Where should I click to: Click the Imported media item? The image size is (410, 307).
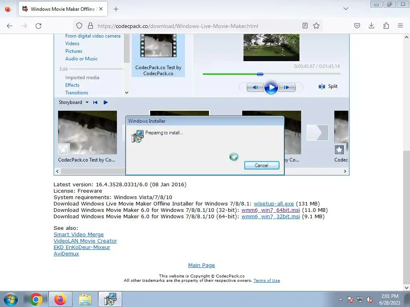(x=82, y=78)
